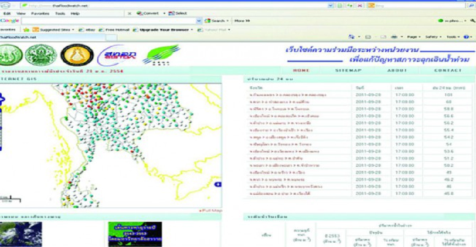
Task: Open the Suggested Sites feed icon
Action: coord(36,29)
